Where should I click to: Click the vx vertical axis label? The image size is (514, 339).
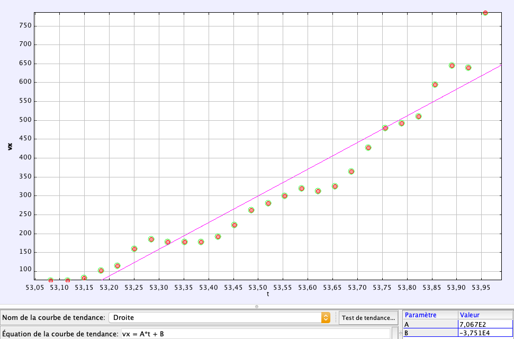click(10, 146)
